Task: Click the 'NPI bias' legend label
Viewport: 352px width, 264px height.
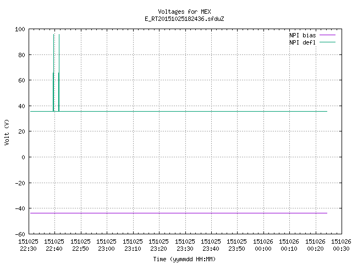Action: click(302, 35)
